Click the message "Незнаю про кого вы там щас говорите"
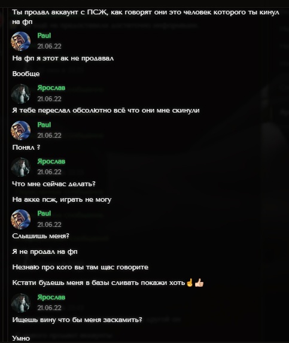 click(x=80, y=267)
